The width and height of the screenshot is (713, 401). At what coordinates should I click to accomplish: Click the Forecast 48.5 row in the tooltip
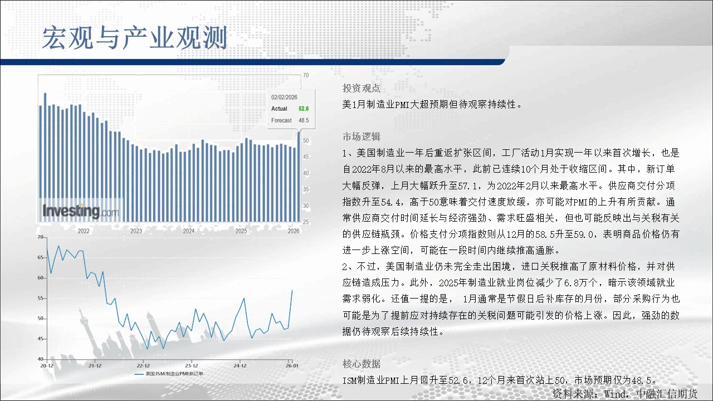290,120
